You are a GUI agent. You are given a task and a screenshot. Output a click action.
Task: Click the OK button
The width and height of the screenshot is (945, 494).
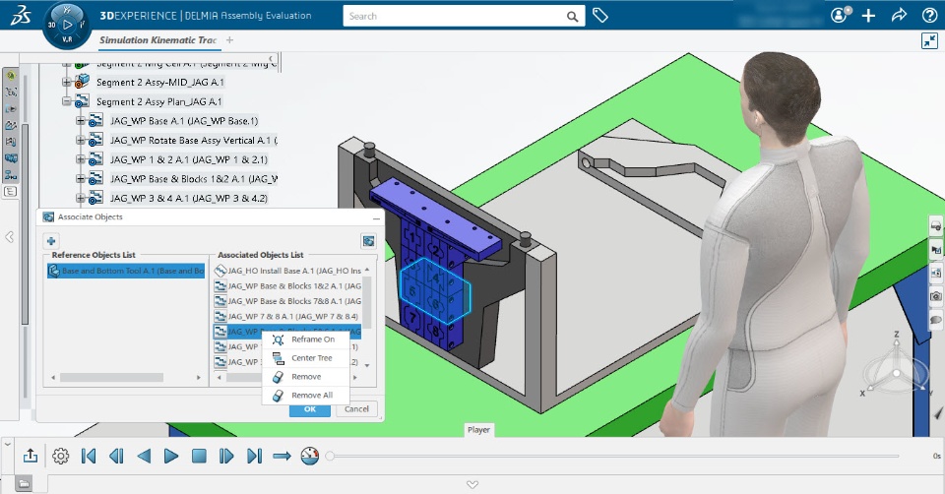point(310,409)
